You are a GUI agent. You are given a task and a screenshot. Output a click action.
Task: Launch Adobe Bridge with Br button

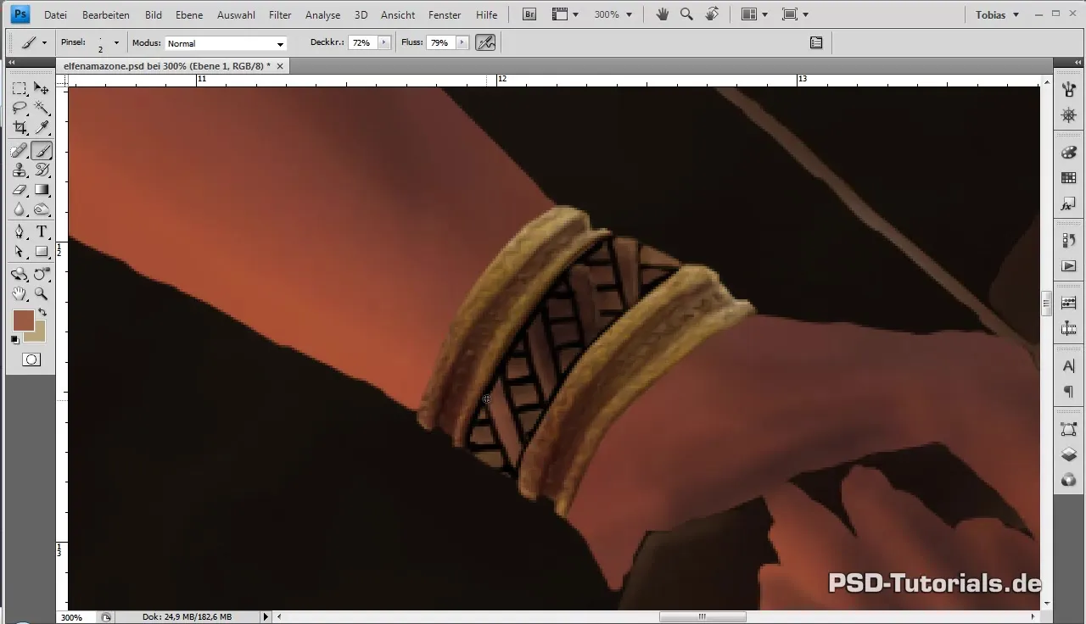[529, 14]
